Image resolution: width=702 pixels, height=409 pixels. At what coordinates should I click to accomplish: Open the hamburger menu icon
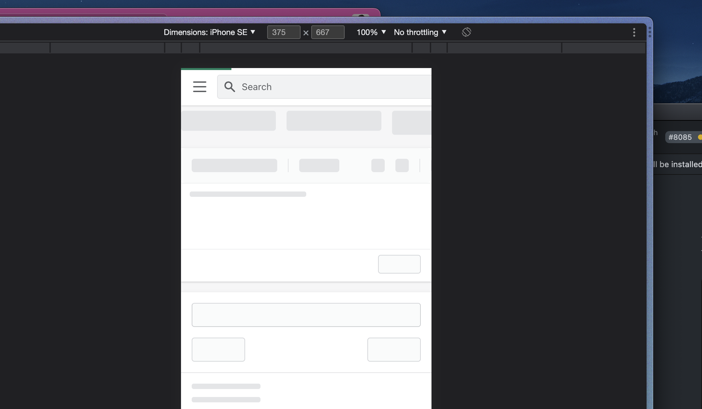[200, 87]
